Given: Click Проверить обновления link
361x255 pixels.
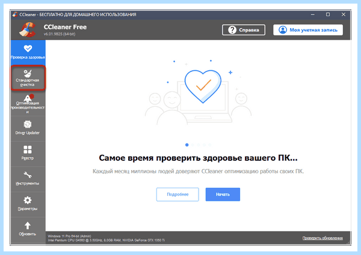Looking at the screenshot, I should [322, 238].
